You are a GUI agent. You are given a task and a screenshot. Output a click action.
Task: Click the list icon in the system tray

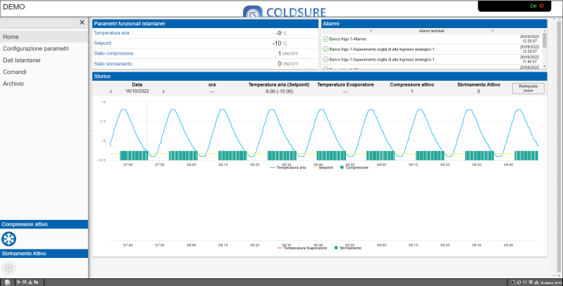click(x=531, y=282)
